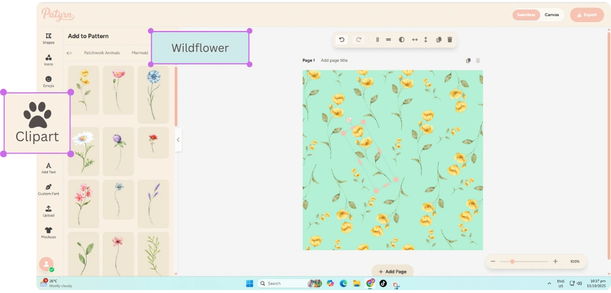This screenshot has width=611, height=293.
Task: Select the Mermaid category tab
Action: coord(140,53)
